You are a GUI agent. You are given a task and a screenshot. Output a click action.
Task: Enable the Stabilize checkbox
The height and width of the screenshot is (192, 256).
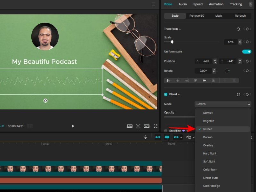click(x=166, y=131)
